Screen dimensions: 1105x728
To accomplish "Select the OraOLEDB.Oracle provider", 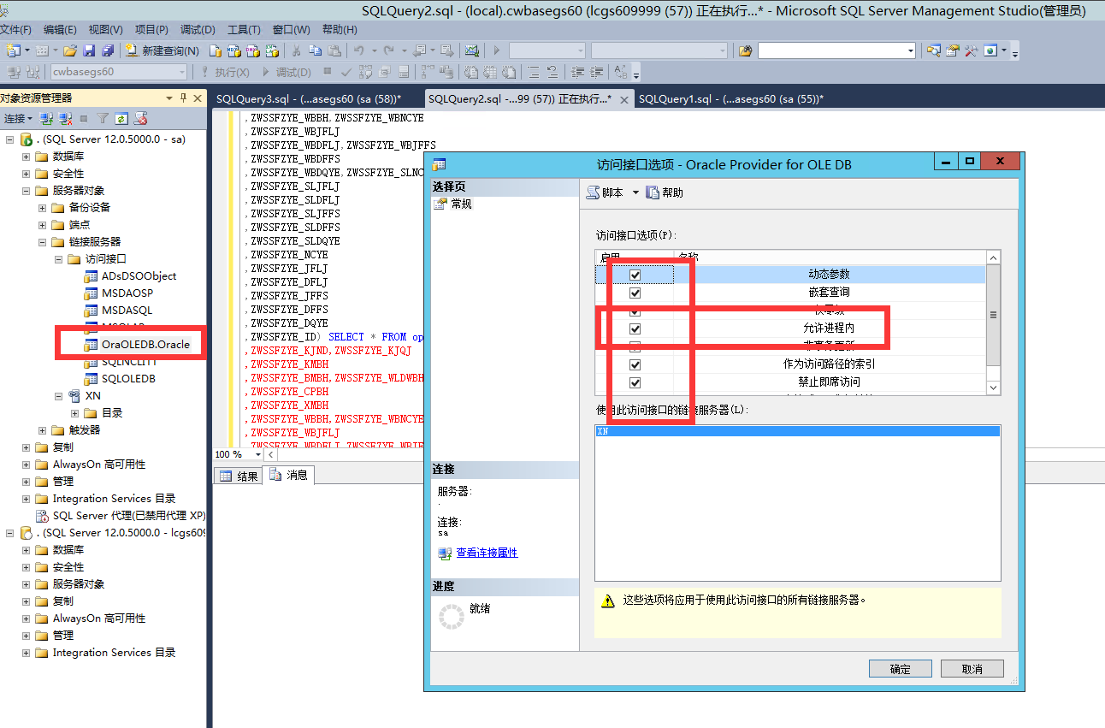I will pyautogui.click(x=145, y=345).
